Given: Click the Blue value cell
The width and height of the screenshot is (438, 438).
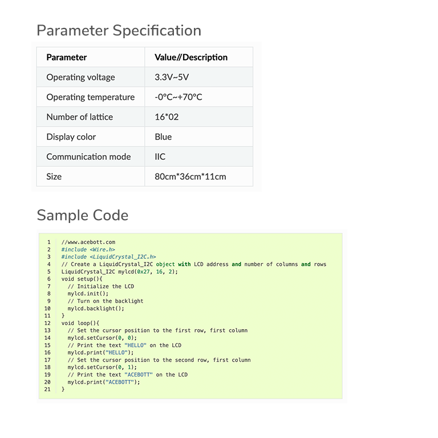Looking at the screenshot, I should point(199,137).
